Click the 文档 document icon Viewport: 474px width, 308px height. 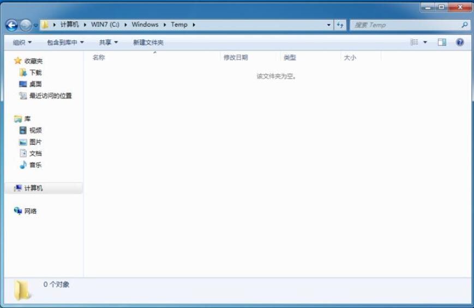tap(23, 153)
